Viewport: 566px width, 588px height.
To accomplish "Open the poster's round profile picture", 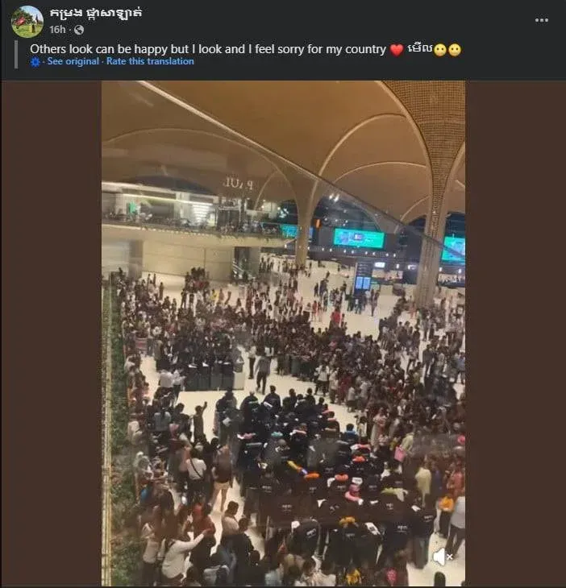I will point(27,22).
